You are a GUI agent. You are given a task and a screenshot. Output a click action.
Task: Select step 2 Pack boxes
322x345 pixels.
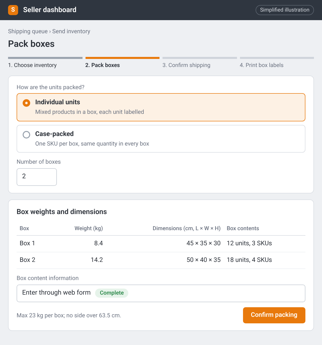click(123, 63)
